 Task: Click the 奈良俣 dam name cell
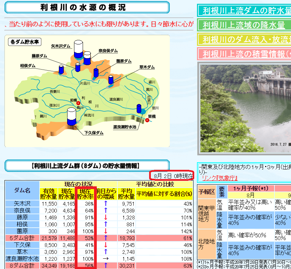[x=22, y=210]
